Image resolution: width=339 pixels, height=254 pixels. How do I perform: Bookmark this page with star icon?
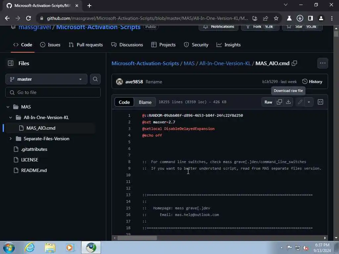(276, 18)
